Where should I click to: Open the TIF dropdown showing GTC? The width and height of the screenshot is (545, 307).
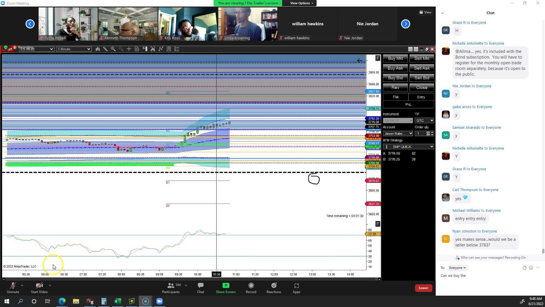[424, 120]
